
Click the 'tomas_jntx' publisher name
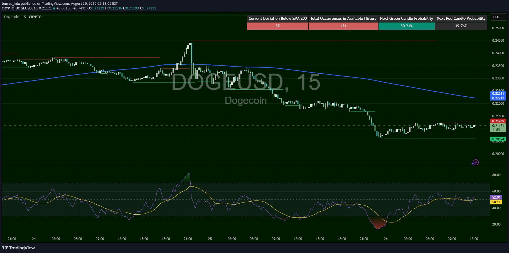pyautogui.click(x=11, y=4)
